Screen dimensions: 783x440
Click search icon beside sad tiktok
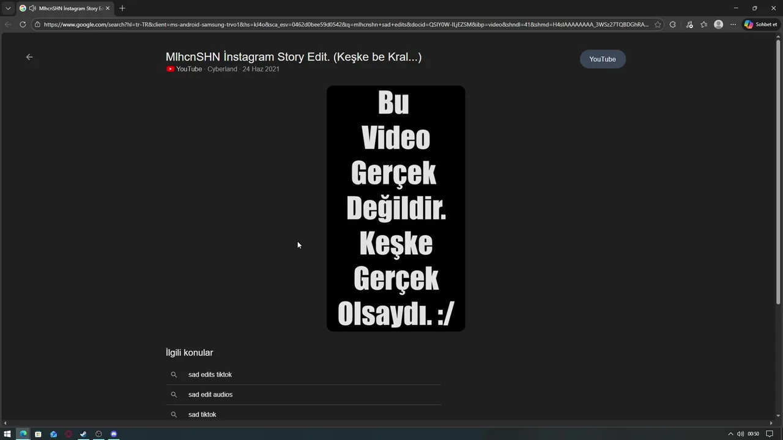pyautogui.click(x=174, y=414)
